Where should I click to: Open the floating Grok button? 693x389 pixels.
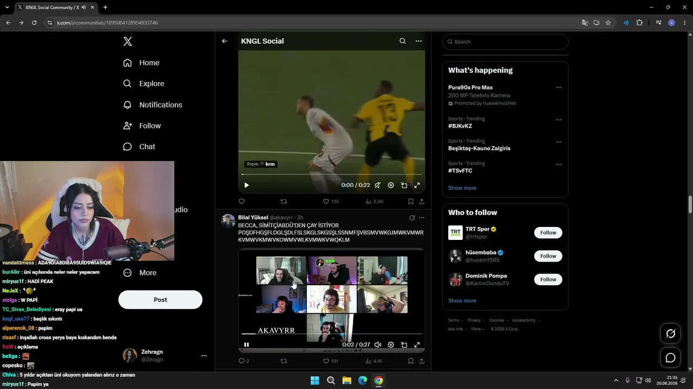[670, 334]
